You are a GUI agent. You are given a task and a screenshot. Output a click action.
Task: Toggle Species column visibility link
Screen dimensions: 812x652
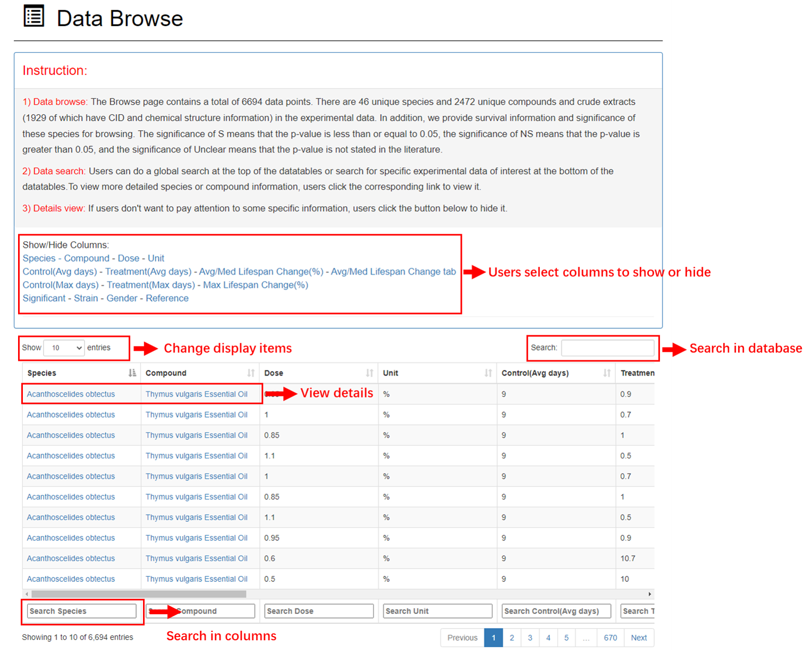point(39,258)
